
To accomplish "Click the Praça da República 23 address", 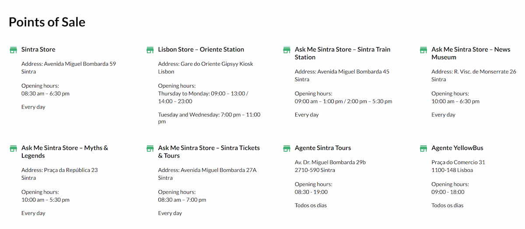I will tap(59, 170).
